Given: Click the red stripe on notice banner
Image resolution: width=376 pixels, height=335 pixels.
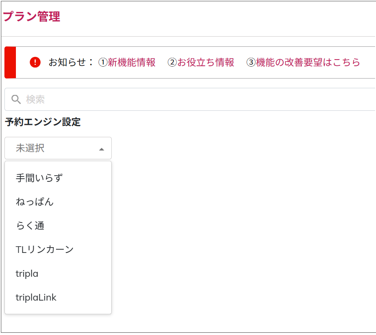Looking at the screenshot, I should [x=10, y=62].
